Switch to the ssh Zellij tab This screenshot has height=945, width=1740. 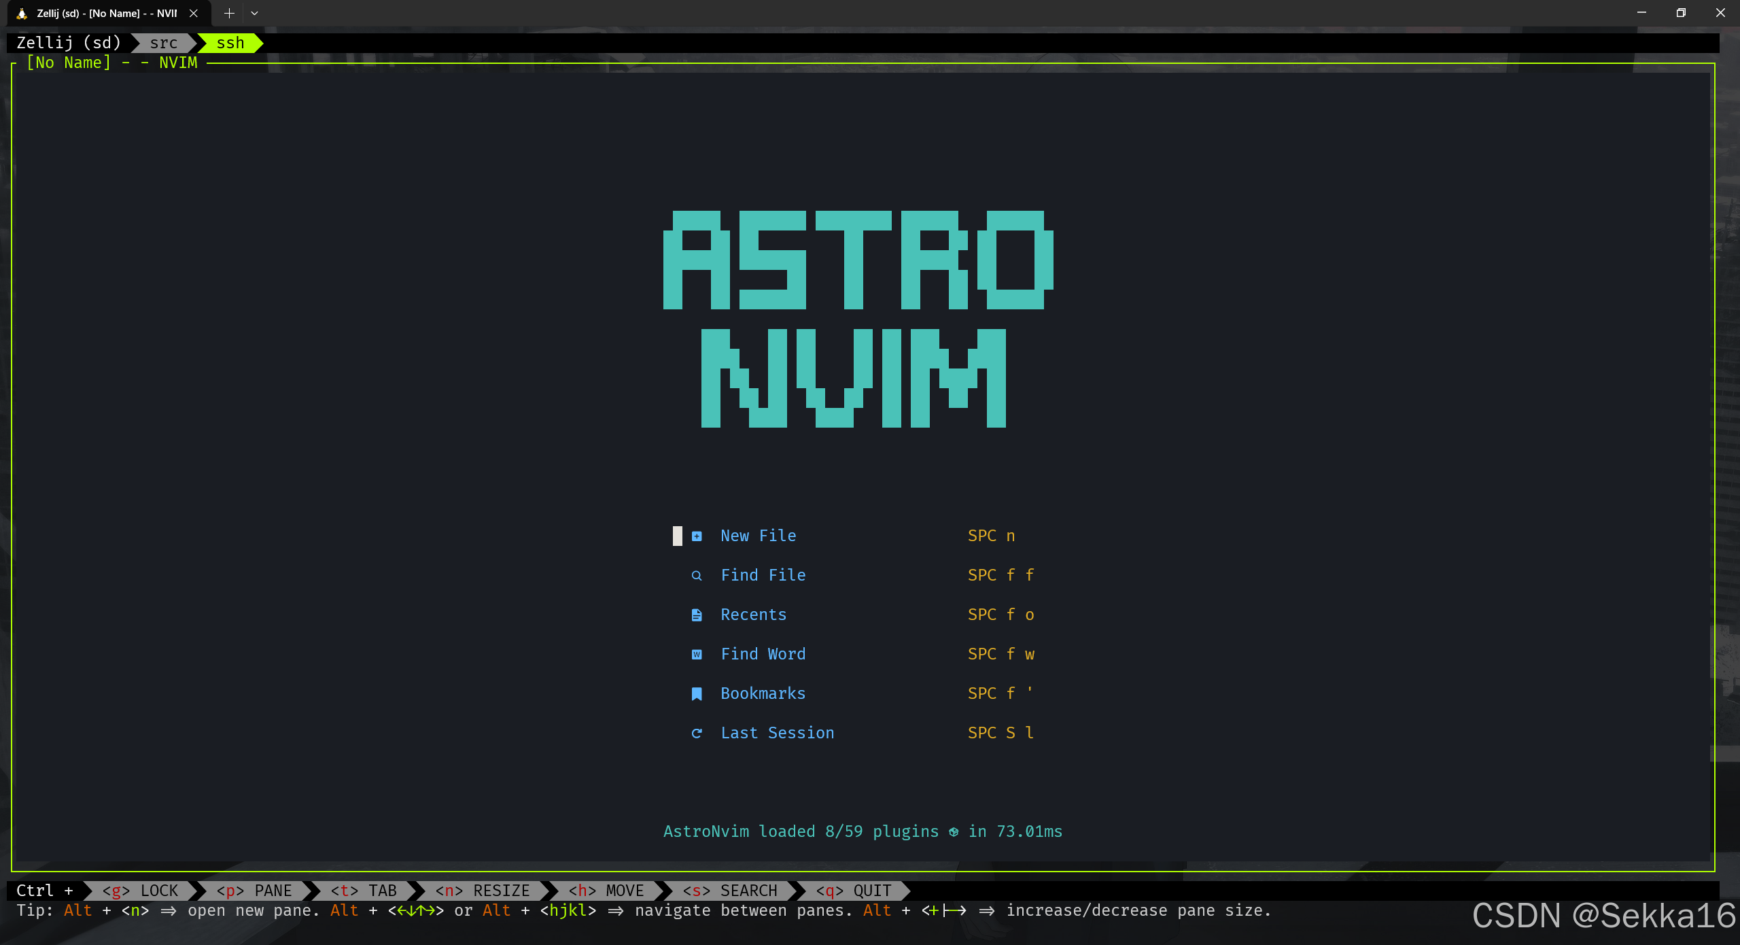pyautogui.click(x=230, y=43)
